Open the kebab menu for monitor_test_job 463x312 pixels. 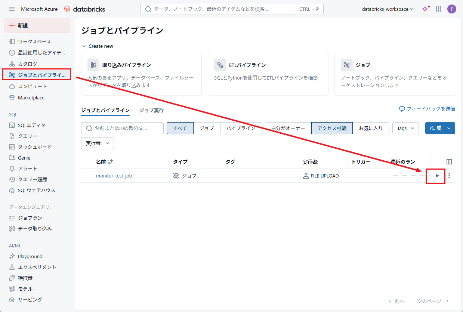click(x=449, y=176)
